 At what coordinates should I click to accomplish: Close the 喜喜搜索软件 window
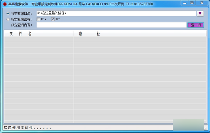202,3
